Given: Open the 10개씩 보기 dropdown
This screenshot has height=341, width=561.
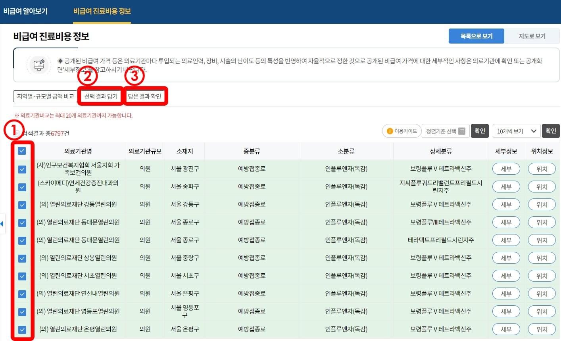Looking at the screenshot, I should click(516, 131).
